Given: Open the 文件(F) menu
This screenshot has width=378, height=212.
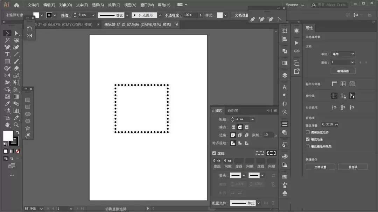Looking at the screenshot, I should (x=33, y=5).
